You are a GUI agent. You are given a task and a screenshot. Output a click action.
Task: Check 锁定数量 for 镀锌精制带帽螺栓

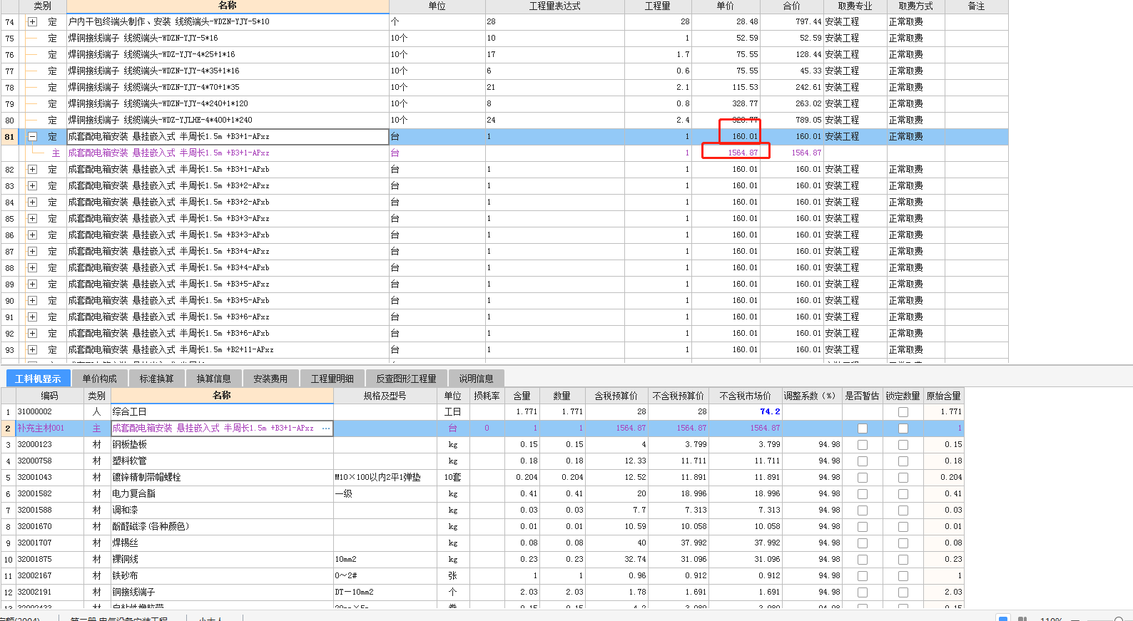[903, 478]
